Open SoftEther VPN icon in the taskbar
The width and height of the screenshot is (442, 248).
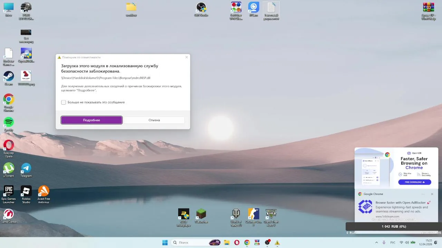click(x=257, y=242)
